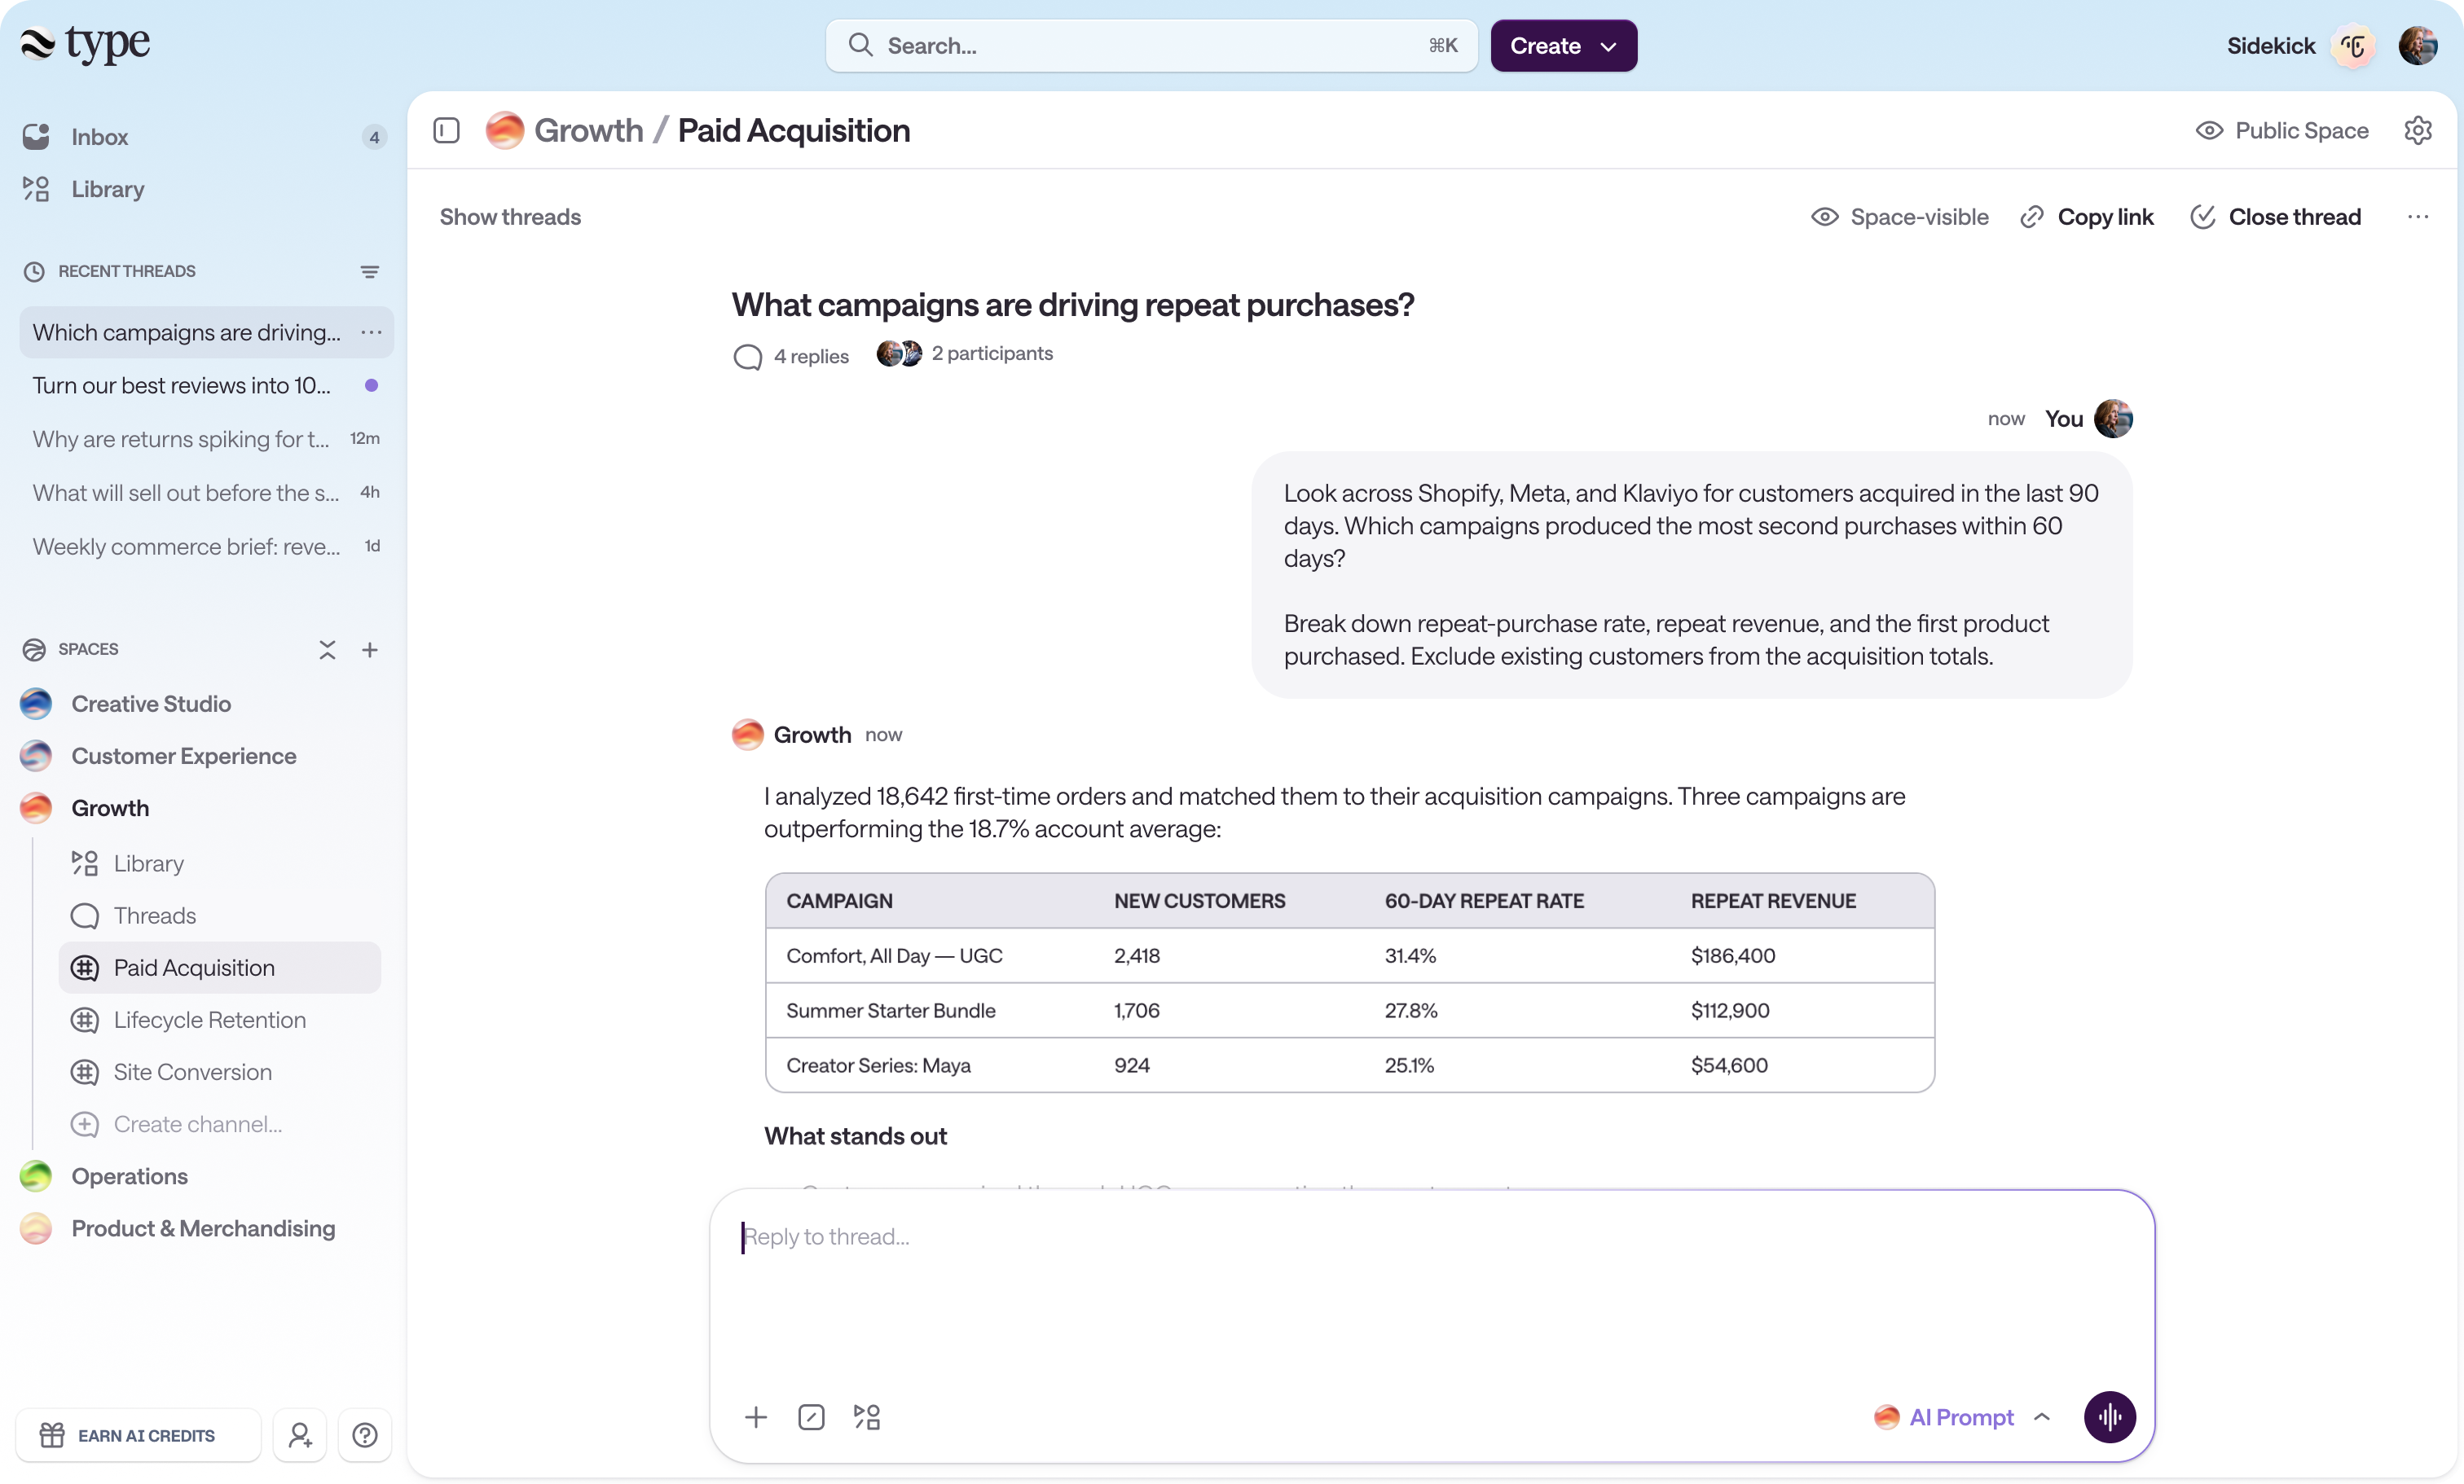
Task: Click the Recent Threads filter icon
Action: coord(369,272)
